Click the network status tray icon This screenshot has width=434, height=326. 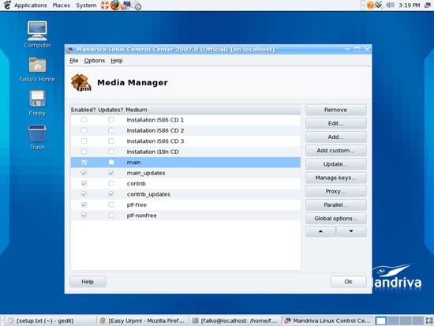click(x=379, y=5)
